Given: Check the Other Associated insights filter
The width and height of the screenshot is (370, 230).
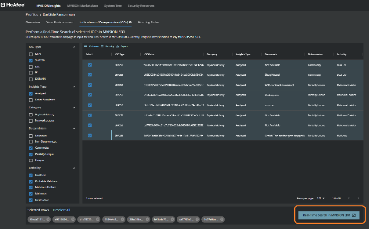Looking at the screenshot, I should pos(31,100).
